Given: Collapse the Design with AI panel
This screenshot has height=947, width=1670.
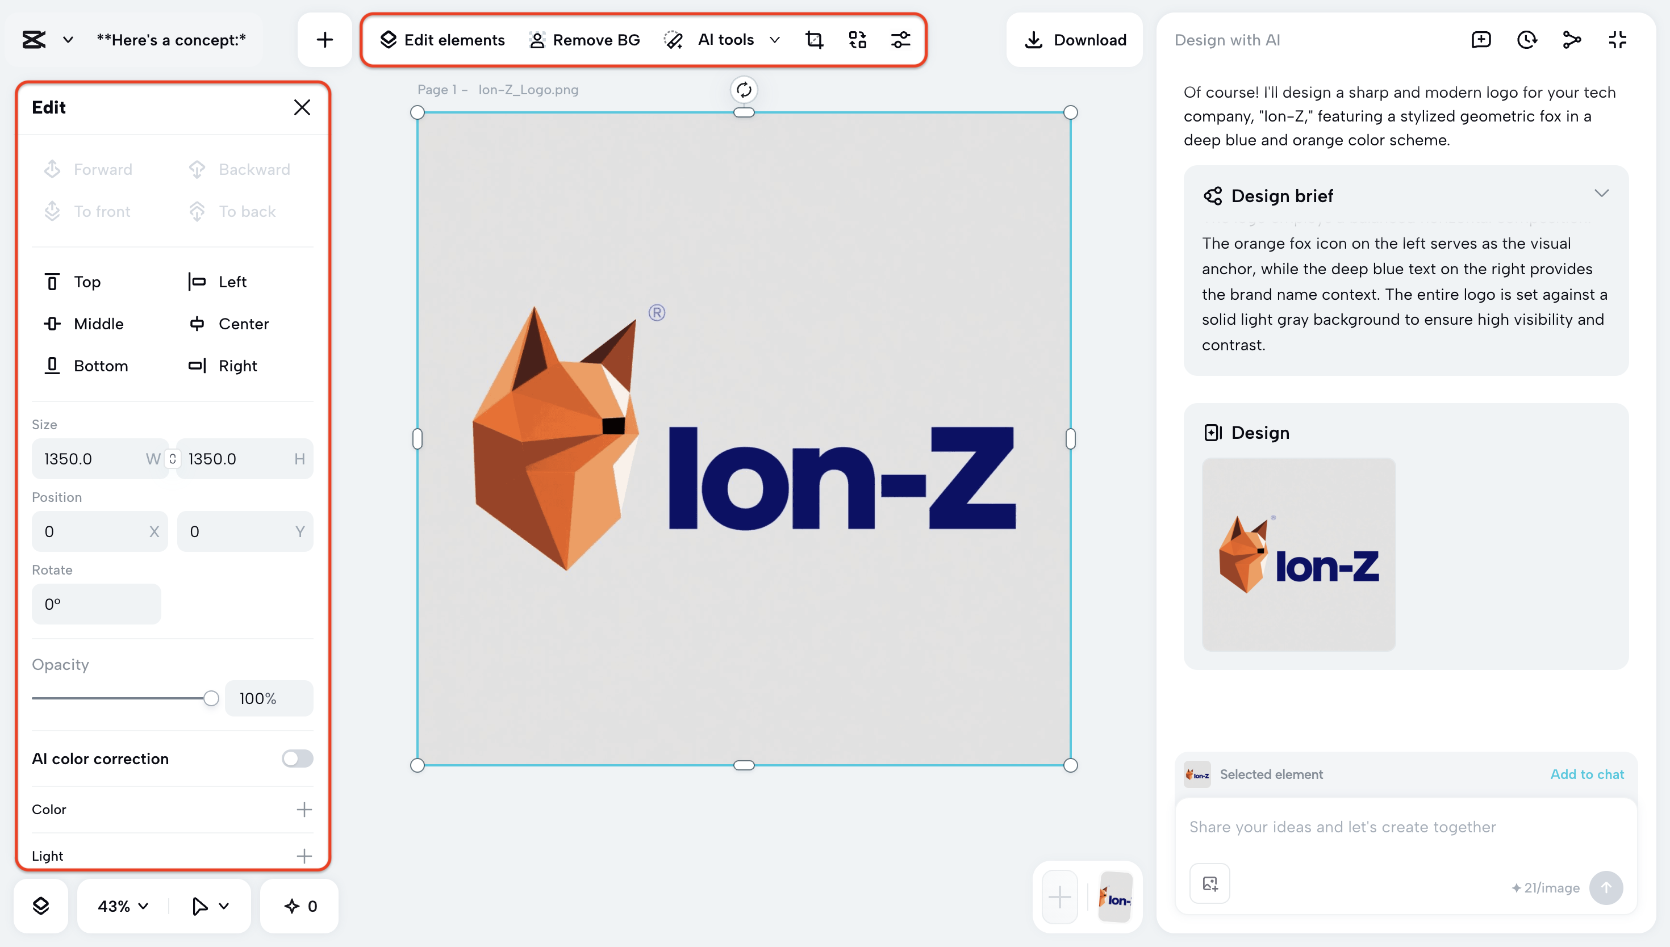Looking at the screenshot, I should [1618, 40].
